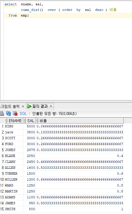Click the 0.6 ratio cell in TURNER row

tap(80, 174)
